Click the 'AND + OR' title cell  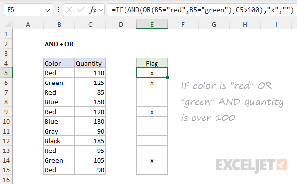59,44
